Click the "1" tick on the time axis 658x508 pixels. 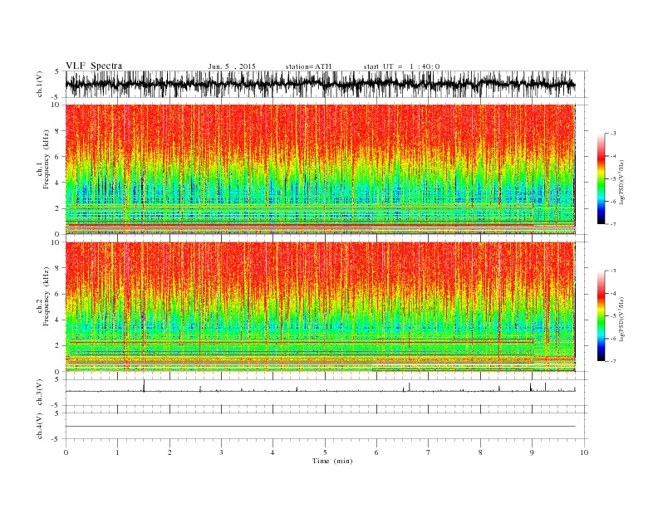tap(117, 452)
